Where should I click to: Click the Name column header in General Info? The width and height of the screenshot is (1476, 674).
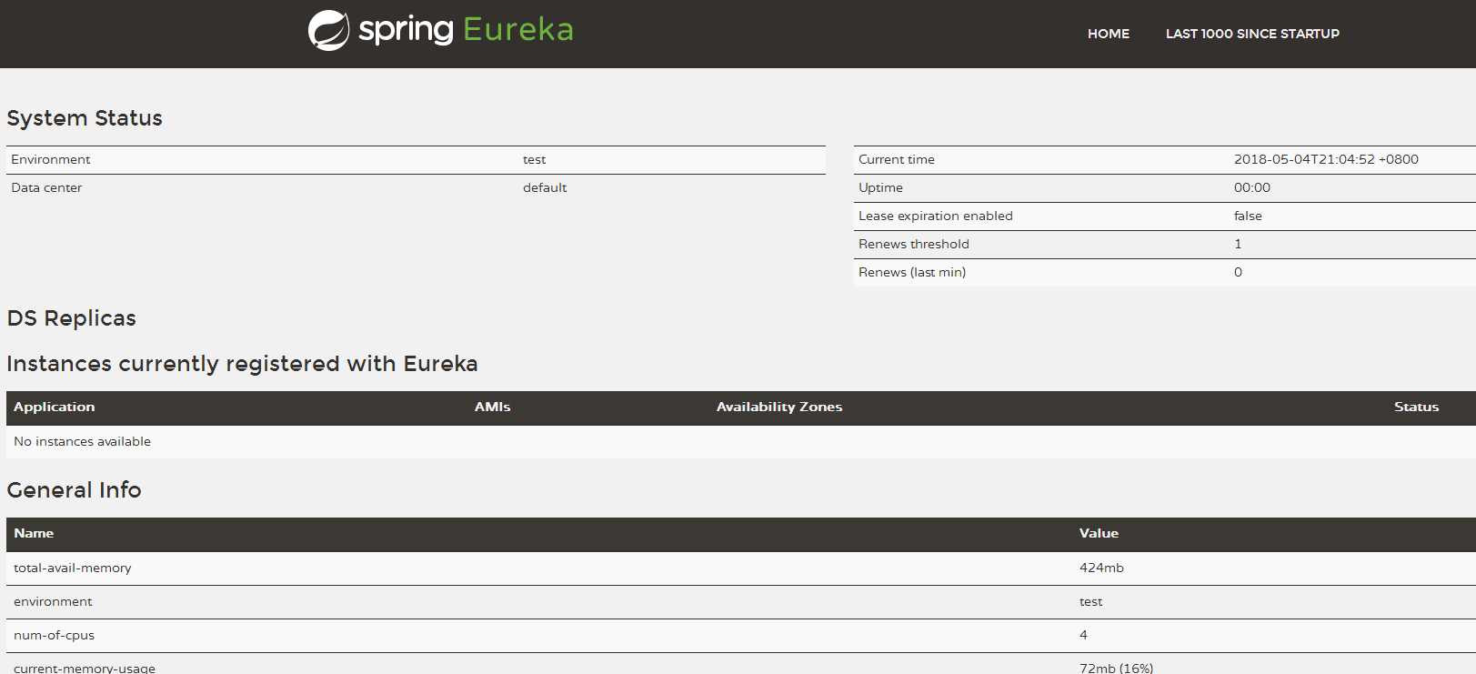click(x=34, y=533)
